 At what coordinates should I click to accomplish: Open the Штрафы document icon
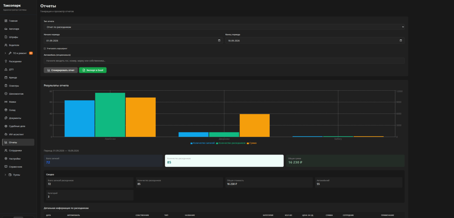[6, 37]
